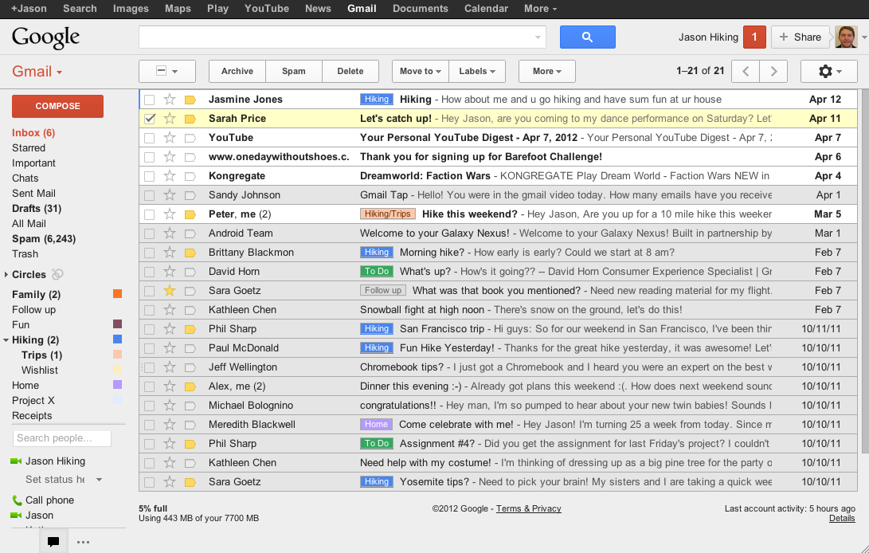Open the red notifications badge showing 1
Image resolution: width=869 pixels, height=553 pixels.
(x=754, y=37)
